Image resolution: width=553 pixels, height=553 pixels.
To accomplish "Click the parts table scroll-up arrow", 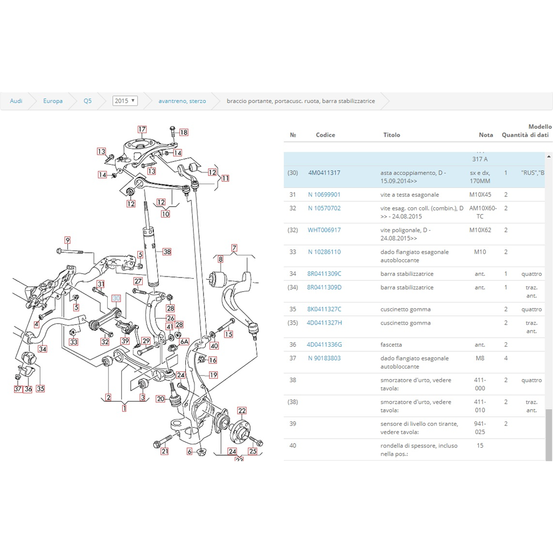I will [549, 156].
